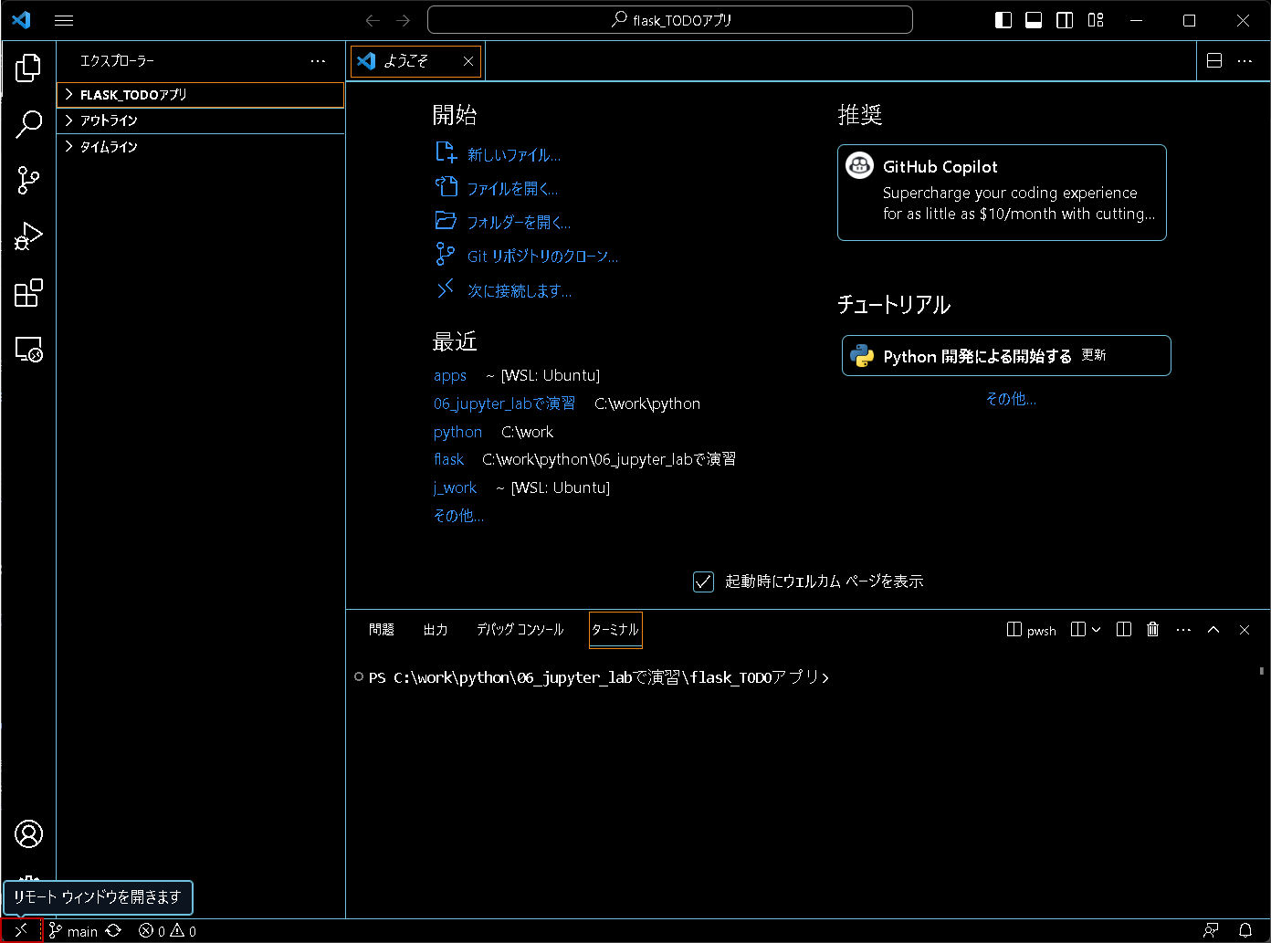Kill the terminal with the trash icon
The height and width of the screenshot is (943, 1271).
[x=1153, y=630]
